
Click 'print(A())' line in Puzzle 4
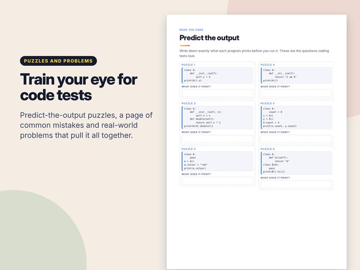click(270, 81)
